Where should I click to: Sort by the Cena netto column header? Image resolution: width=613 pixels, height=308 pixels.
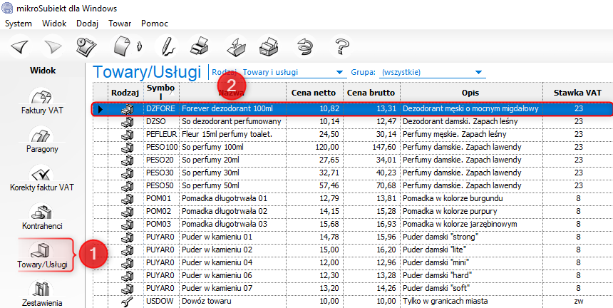pos(314,93)
